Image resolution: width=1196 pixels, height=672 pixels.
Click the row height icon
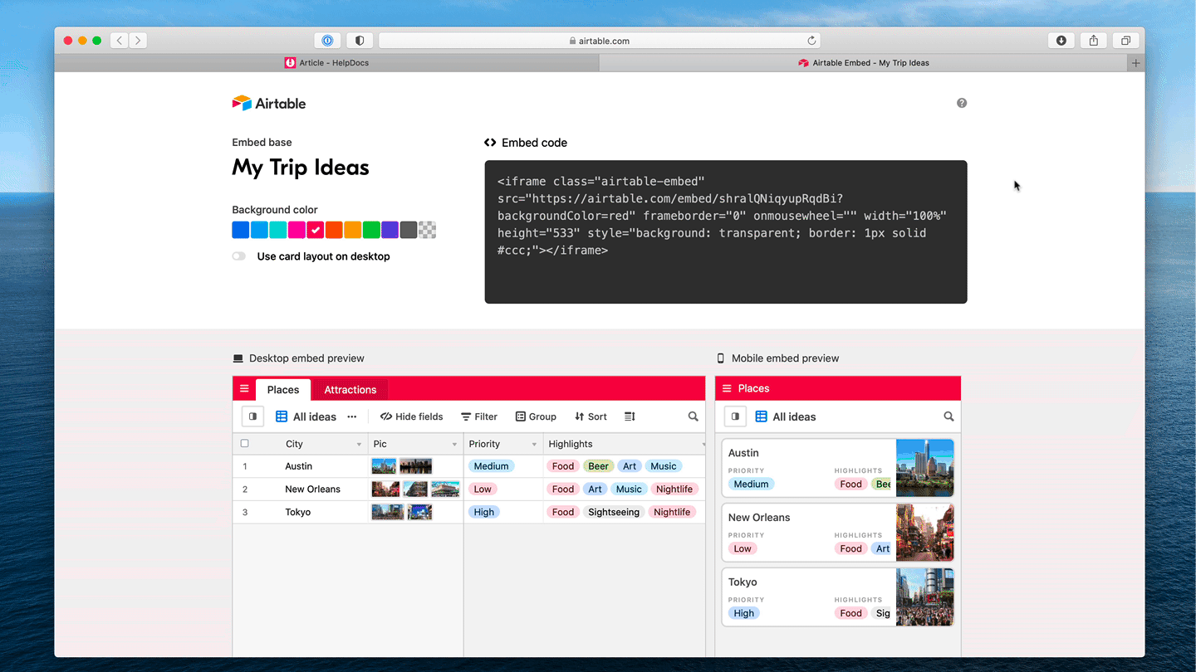[630, 416]
